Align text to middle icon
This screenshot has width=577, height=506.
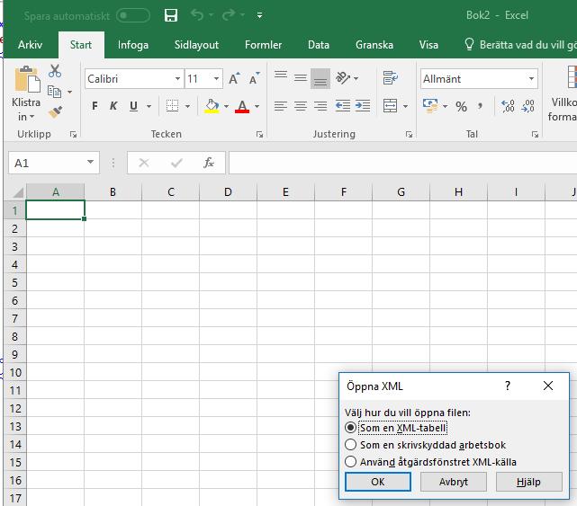pos(301,78)
